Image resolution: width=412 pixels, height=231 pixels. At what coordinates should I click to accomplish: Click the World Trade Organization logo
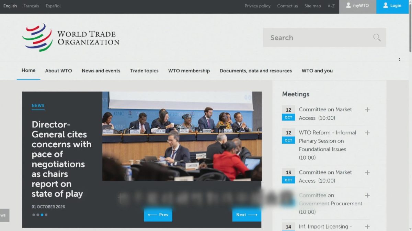point(71,38)
